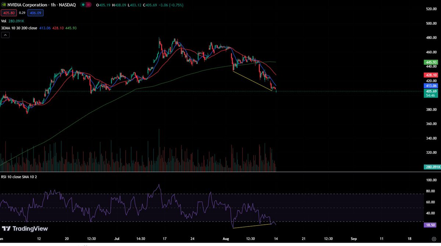The width and height of the screenshot is (441, 246).
Task: Click the current price 405.69 countdown label
Action: 431,93
